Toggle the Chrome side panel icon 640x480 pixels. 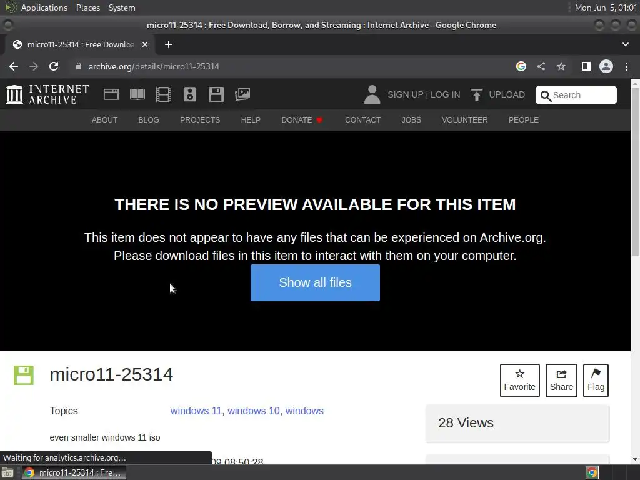point(586,66)
